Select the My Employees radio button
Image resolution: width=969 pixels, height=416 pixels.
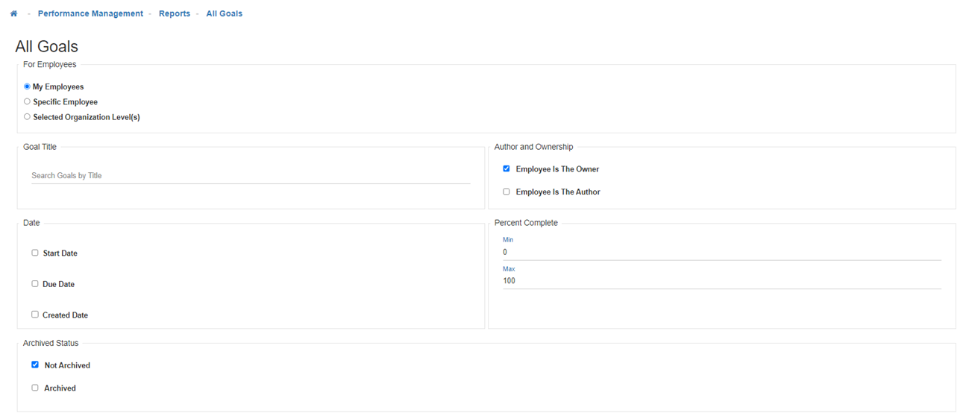28,86
